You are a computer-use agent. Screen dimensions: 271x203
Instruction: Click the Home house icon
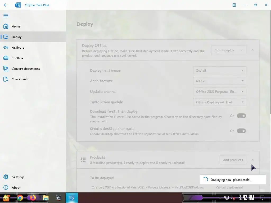pyautogui.click(x=6, y=26)
